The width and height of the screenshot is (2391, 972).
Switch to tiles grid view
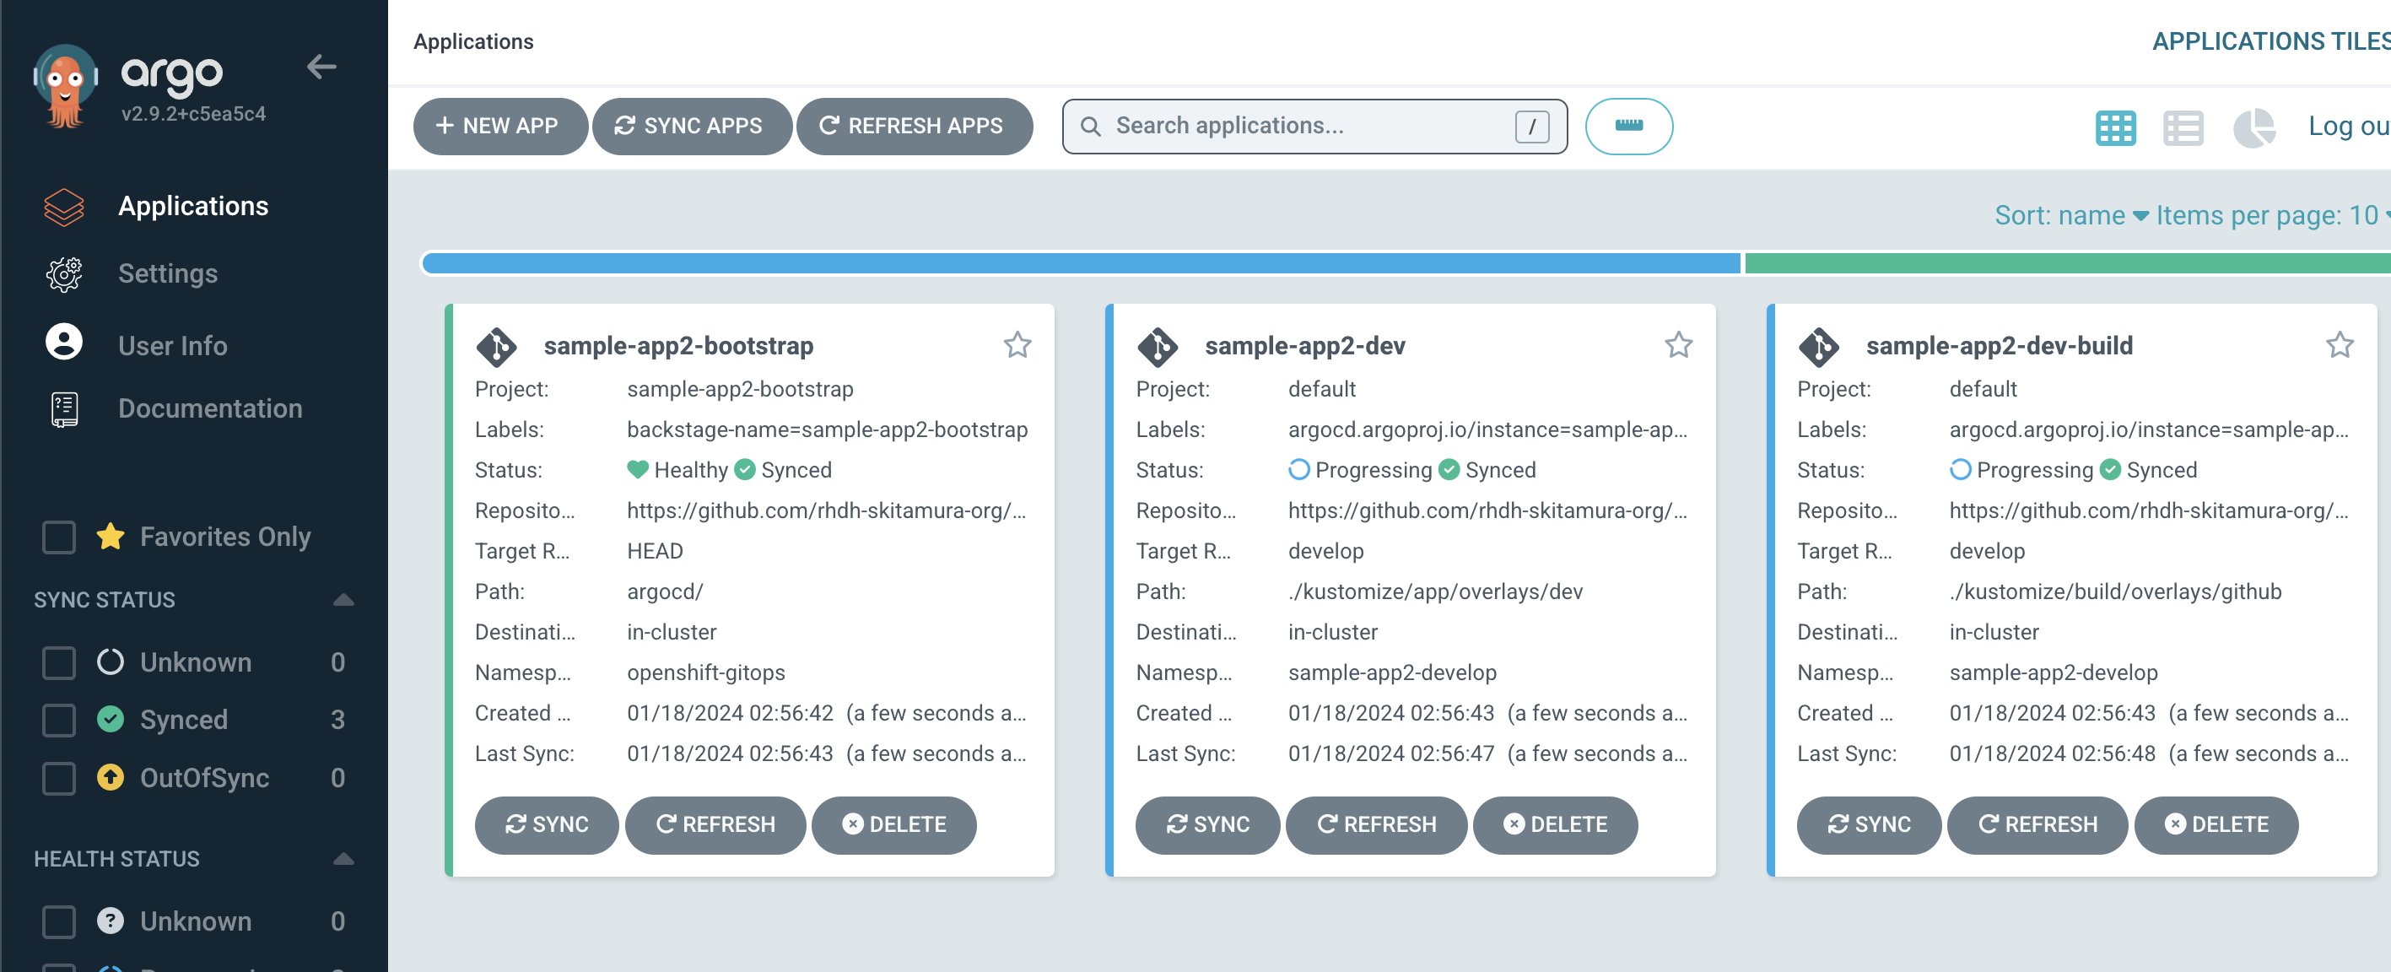click(2114, 127)
